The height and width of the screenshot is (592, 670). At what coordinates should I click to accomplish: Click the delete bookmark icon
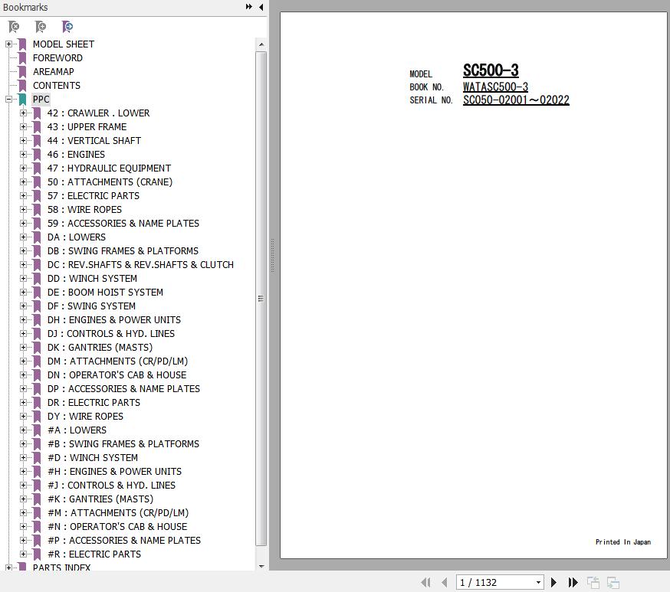(14, 27)
